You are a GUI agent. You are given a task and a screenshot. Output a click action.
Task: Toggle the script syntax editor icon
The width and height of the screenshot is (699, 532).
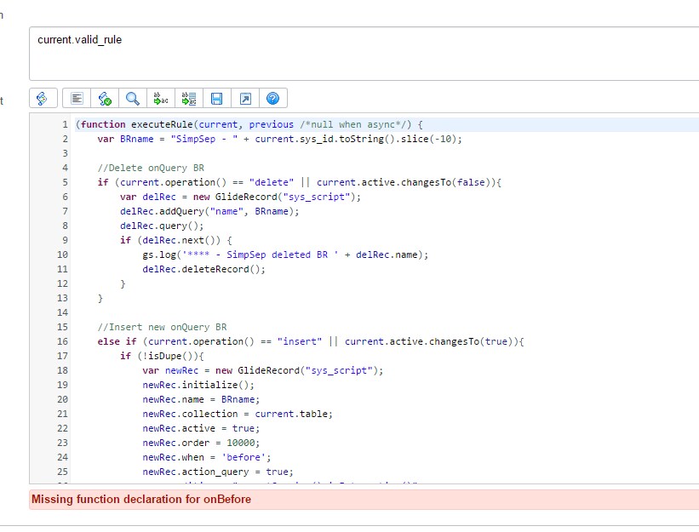(x=44, y=98)
